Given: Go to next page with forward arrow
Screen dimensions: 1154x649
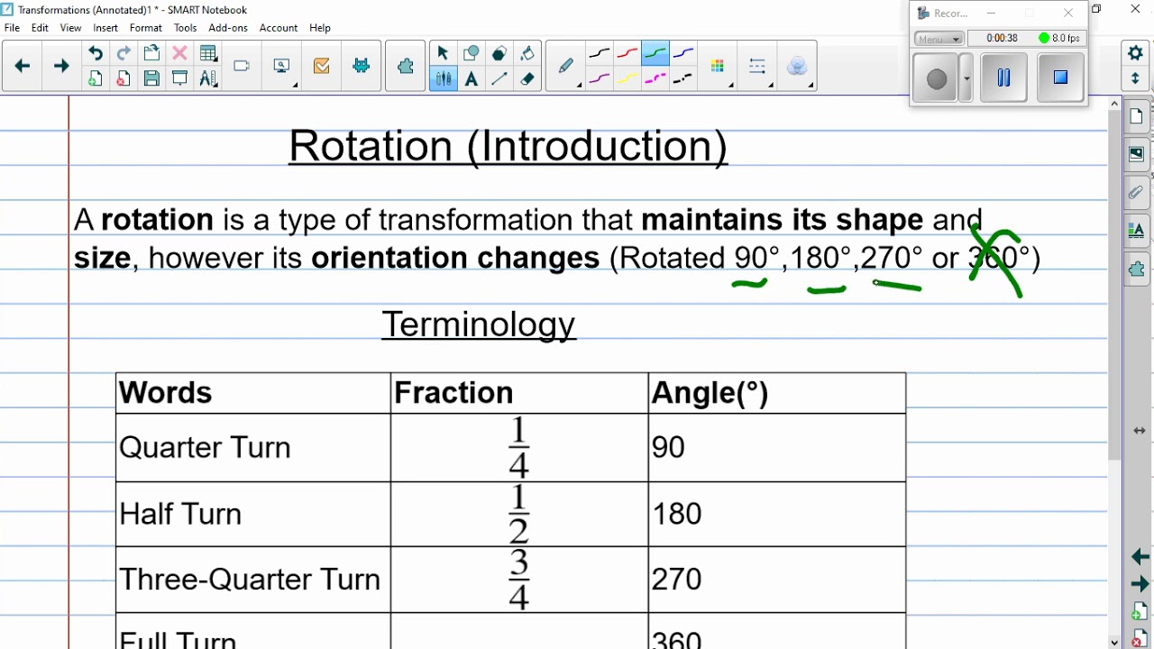Looking at the screenshot, I should click(61, 66).
